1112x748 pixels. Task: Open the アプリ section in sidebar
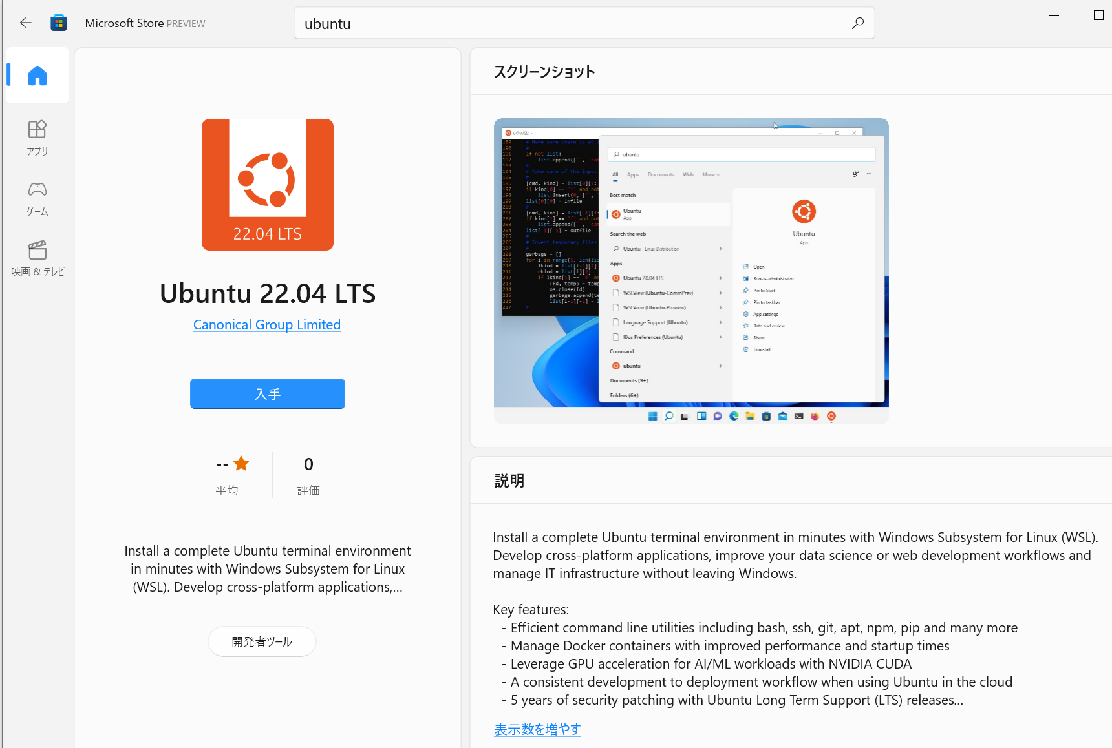click(37, 138)
